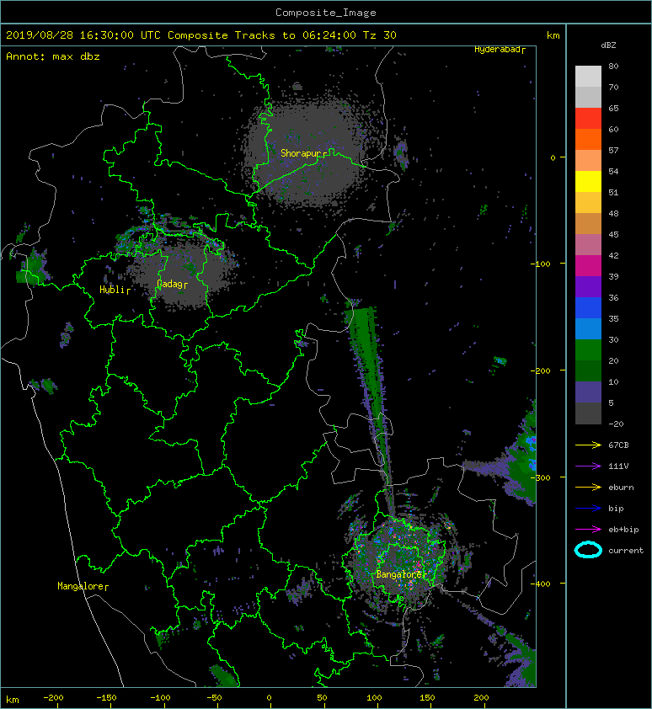This screenshot has height=709, width=652.
Task: Click the Gadag city label
Action: tap(169, 284)
